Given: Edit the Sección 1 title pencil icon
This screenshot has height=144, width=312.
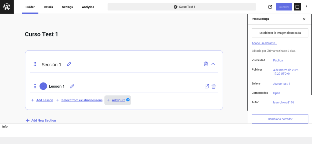Looking at the screenshot, I should pyautogui.click(x=69, y=64).
